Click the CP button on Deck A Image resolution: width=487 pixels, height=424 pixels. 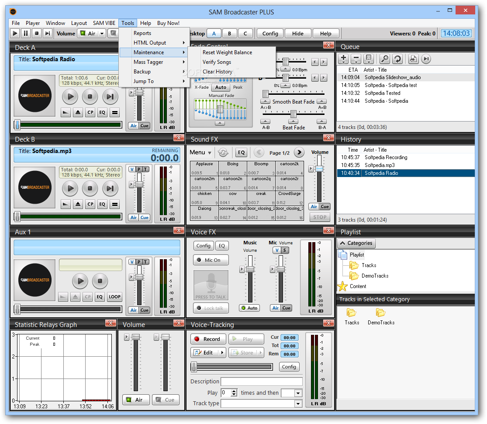90,112
